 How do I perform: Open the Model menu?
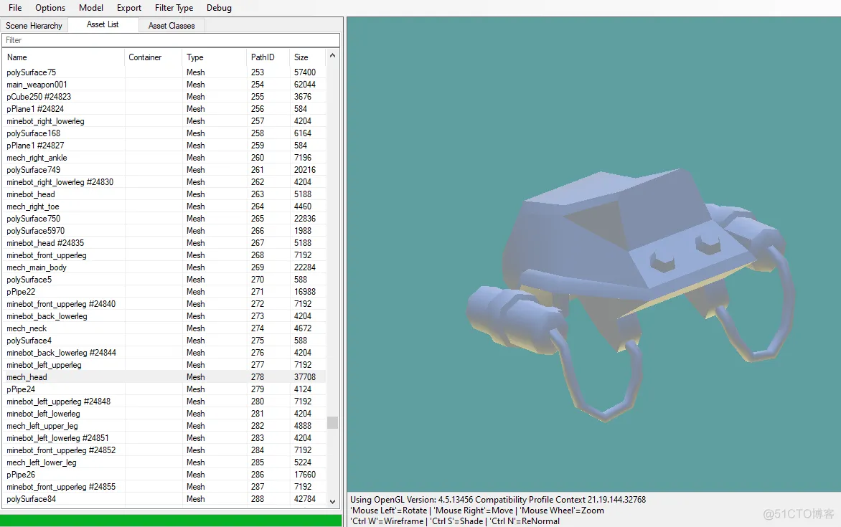coord(90,8)
